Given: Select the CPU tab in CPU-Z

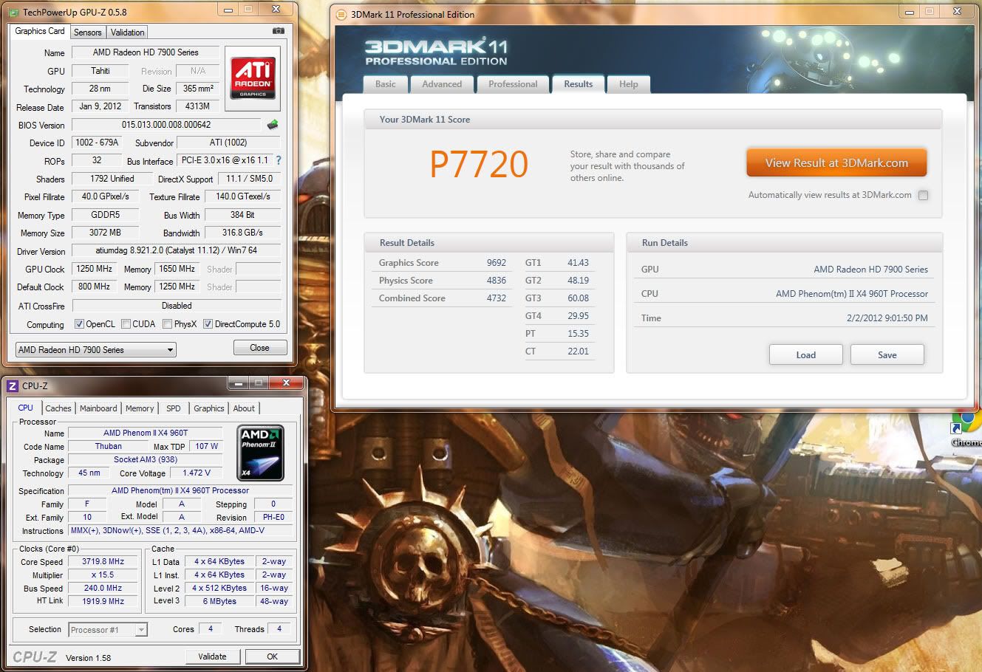Looking at the screenshot, I should click(26, 408).
